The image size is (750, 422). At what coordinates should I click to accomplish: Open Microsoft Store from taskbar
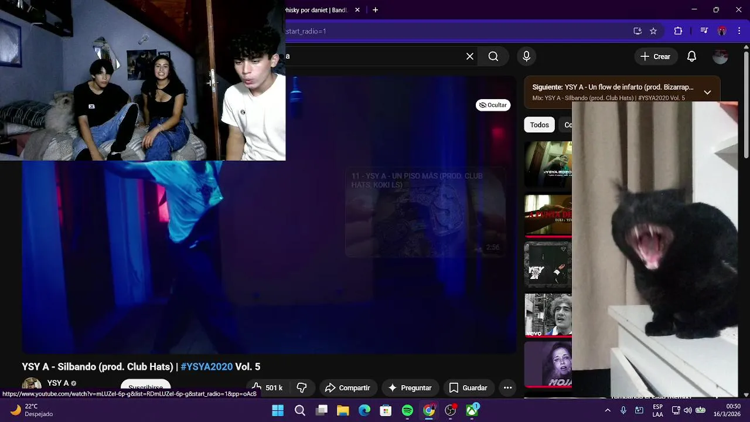(386, 410)
